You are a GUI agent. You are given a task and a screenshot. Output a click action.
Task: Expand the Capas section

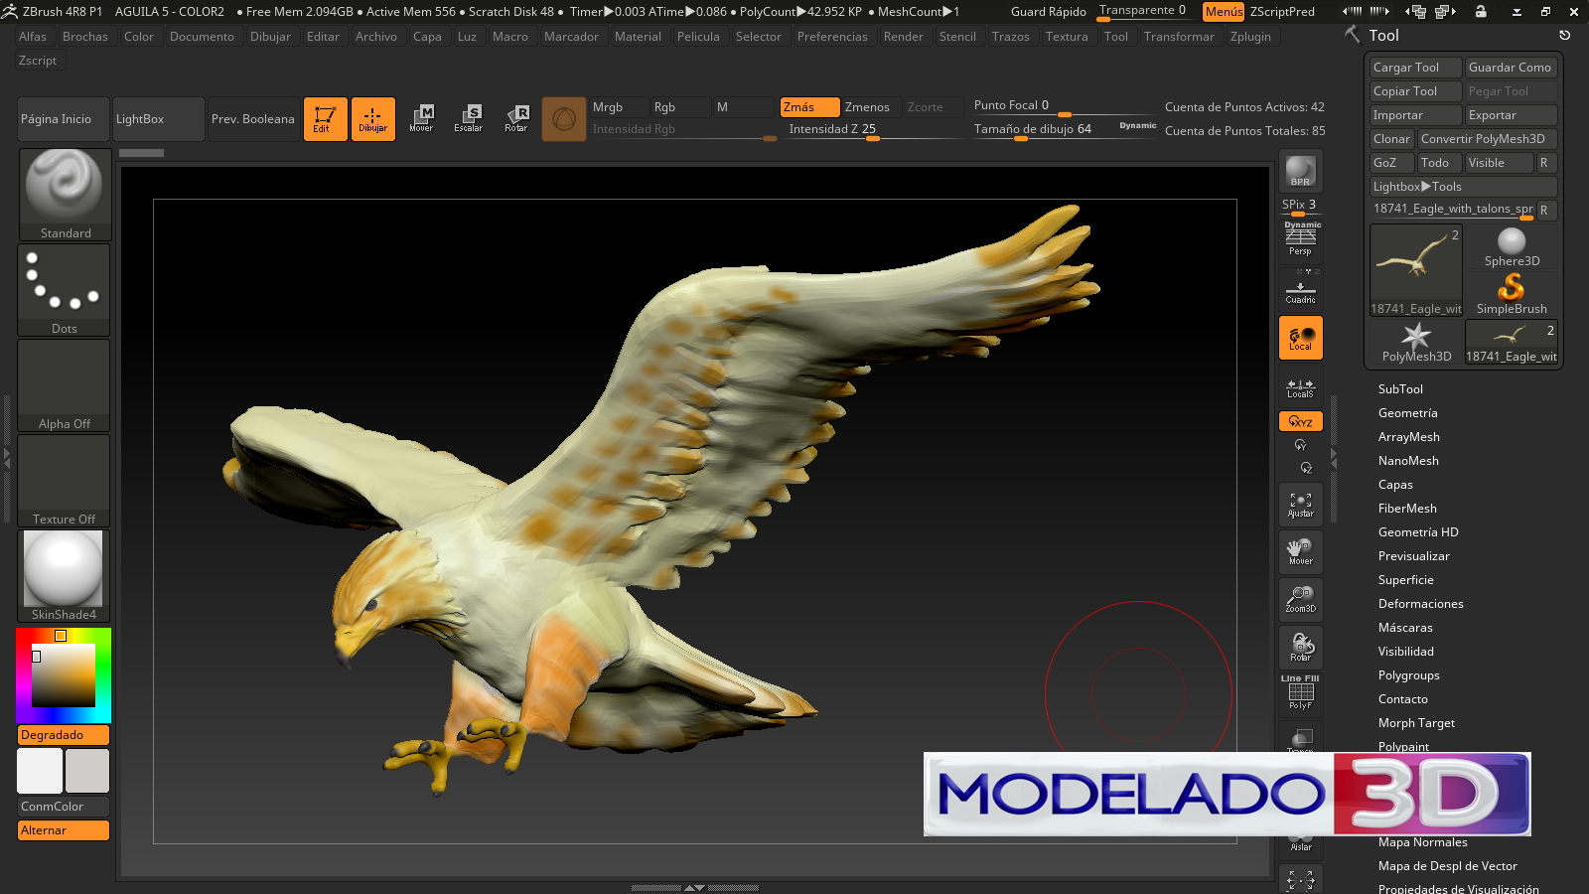[x=1395, y=485]
